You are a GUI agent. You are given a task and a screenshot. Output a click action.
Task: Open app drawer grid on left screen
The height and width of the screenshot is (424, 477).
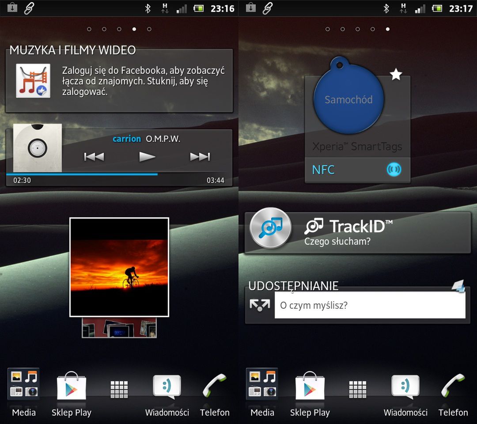(x=119, y=389)
